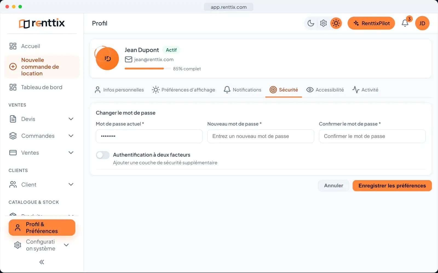438x273 pixels.
Task: Open Préférences d'affichage tab
Action: pos(183,90)
